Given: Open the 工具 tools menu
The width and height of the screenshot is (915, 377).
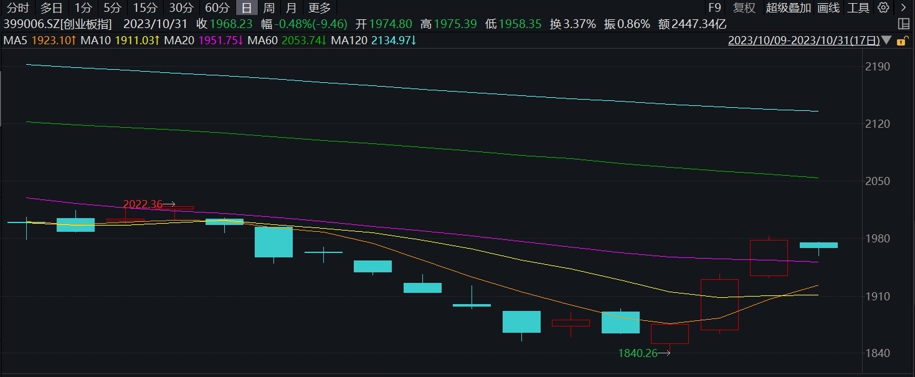Looking at the screenshot, I should point(858,8).
